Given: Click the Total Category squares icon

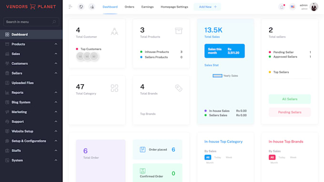Looking at the screenshot, I should point(114,88).
